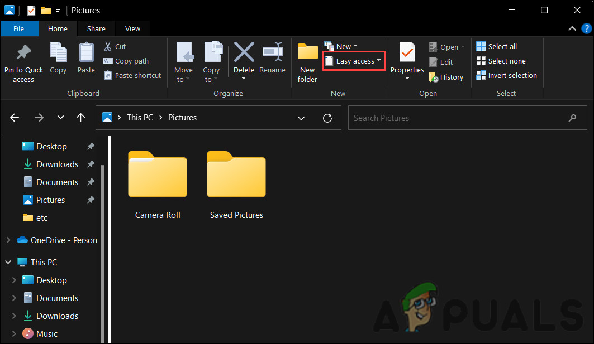
Task: Click the Copy icon in Clipboard group
Action: 58,52
